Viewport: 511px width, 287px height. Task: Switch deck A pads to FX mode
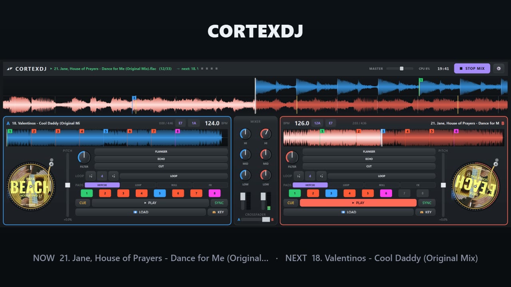pos(210,185)
